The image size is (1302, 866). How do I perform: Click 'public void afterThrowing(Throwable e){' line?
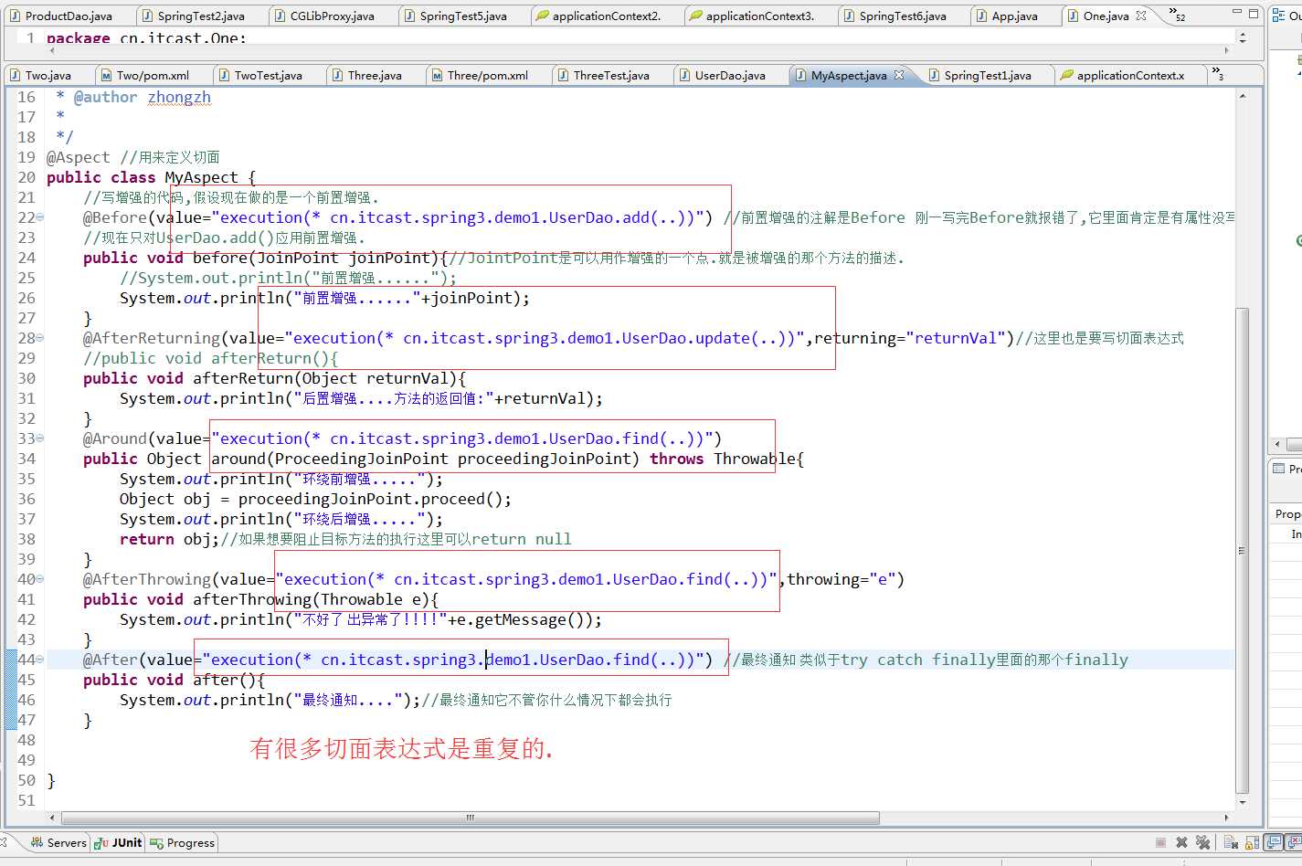[261, 599]
